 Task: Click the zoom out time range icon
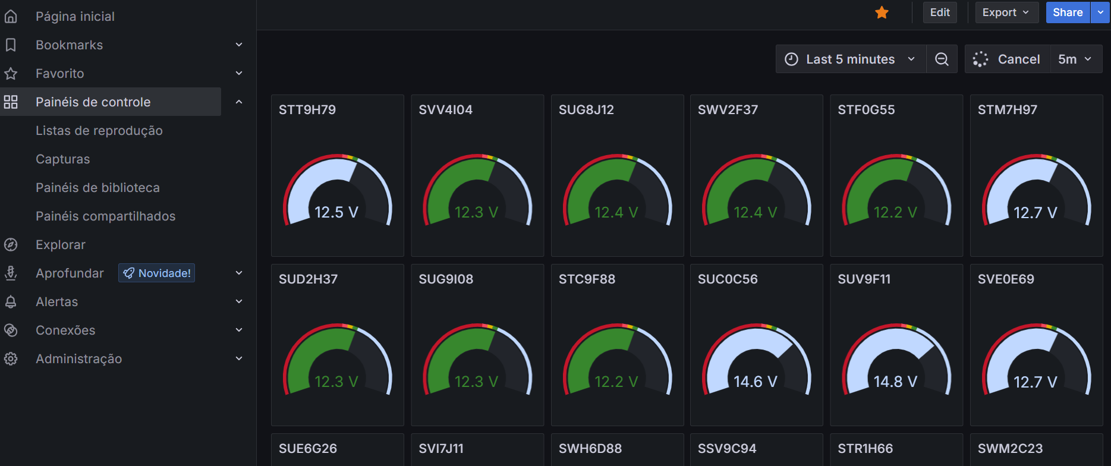coord(942,59)
